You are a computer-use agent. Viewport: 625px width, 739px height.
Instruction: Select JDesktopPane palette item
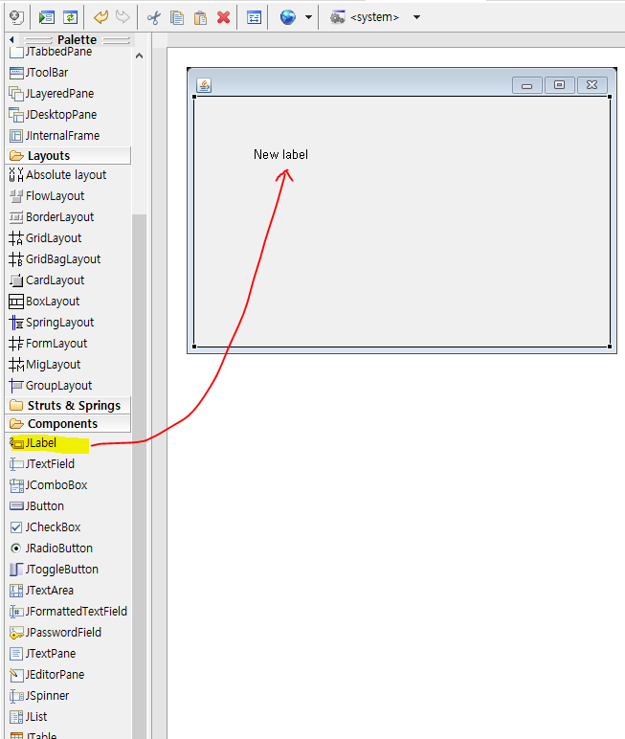click(x=54, y=115)
